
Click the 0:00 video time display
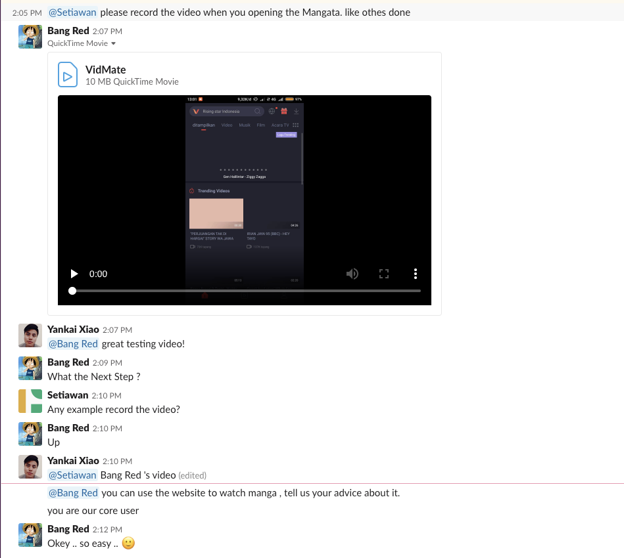pos(98,274)
